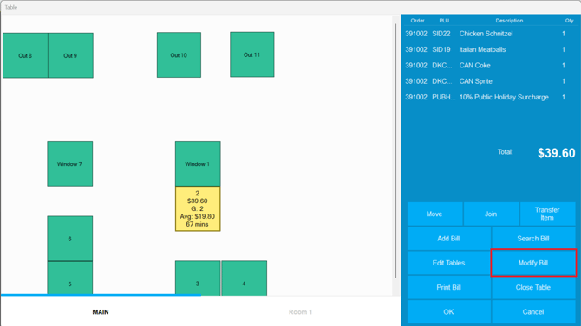Confirm with the OK button
Viewport: 581px width, 326px height.
pos(448,311)
